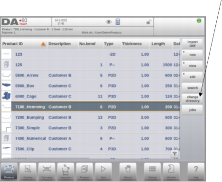Click the date and time display
This screenshot has width=222, height=182.
pos(61,22)
